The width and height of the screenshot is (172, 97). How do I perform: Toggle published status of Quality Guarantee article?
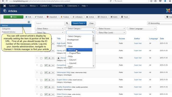pyautogui.click(x=46, y=87)
